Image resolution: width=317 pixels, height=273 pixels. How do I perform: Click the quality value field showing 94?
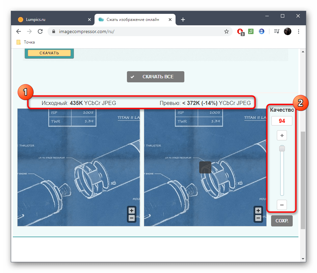(x=282, y=121)
